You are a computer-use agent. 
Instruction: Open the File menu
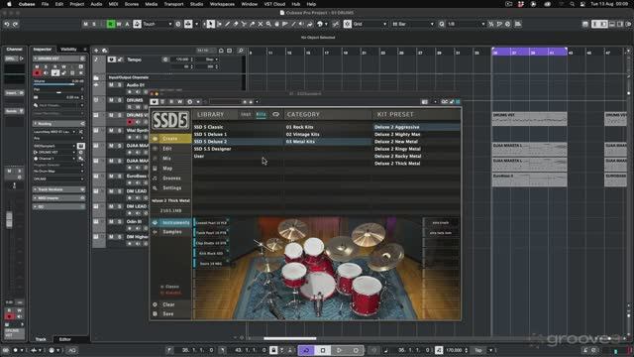click(x=45, y=4)
